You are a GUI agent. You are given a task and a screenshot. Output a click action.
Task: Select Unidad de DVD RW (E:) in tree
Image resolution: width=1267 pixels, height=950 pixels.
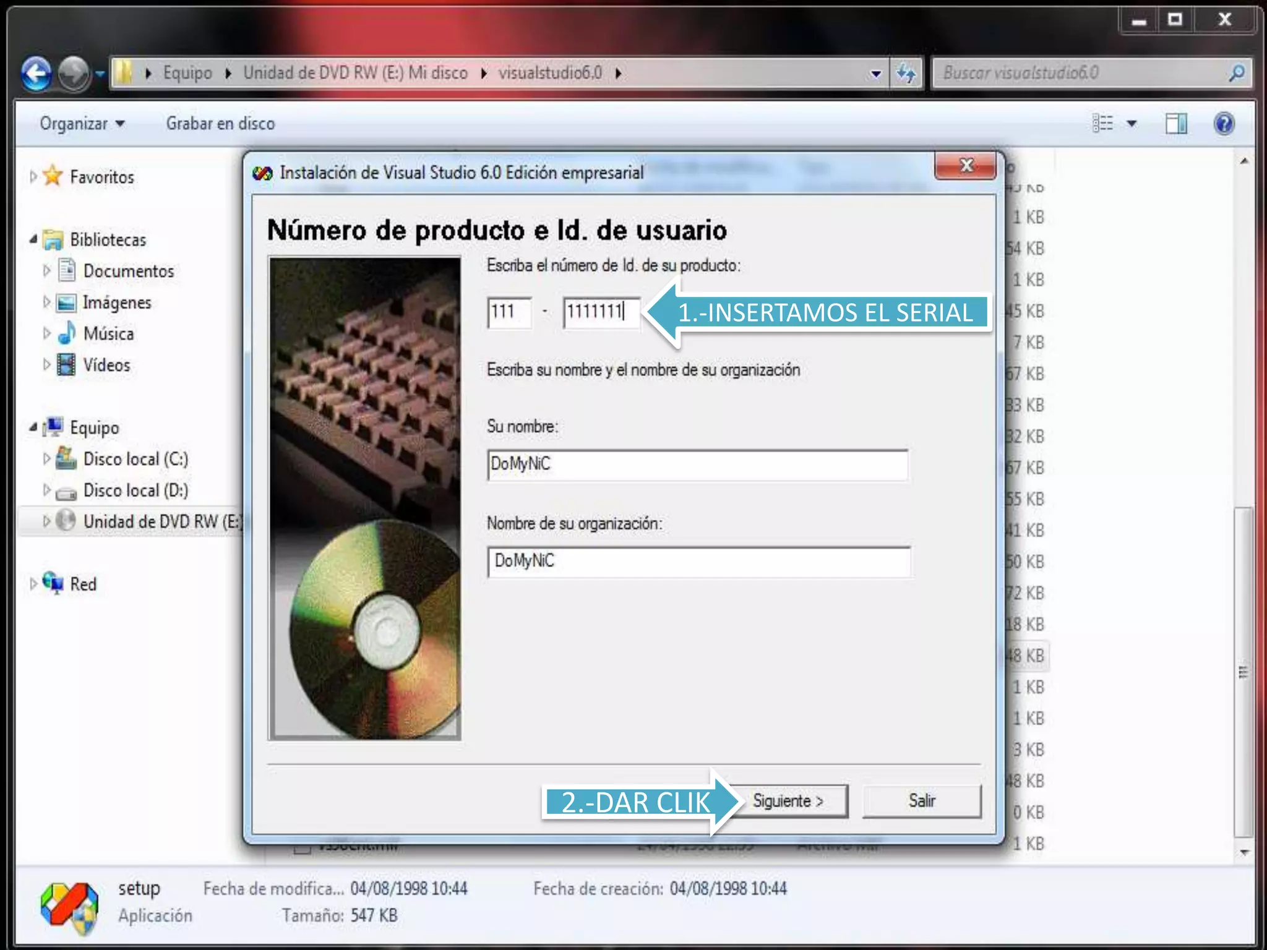tap(163, 521)
